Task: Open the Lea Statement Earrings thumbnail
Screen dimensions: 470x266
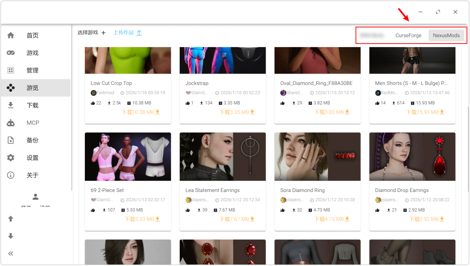Action: click(223, 157)
